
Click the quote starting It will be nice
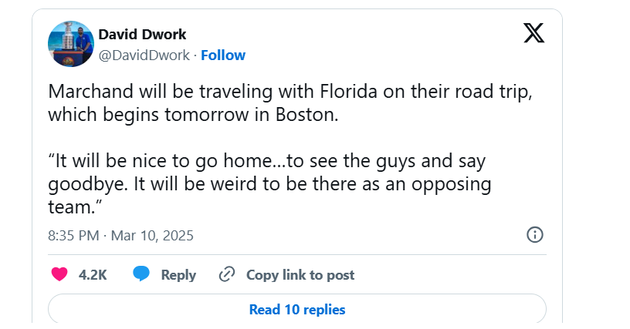coord(269,184)
